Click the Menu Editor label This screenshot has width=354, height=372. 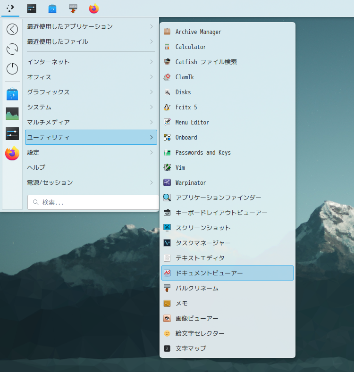[x=192, y=122]
